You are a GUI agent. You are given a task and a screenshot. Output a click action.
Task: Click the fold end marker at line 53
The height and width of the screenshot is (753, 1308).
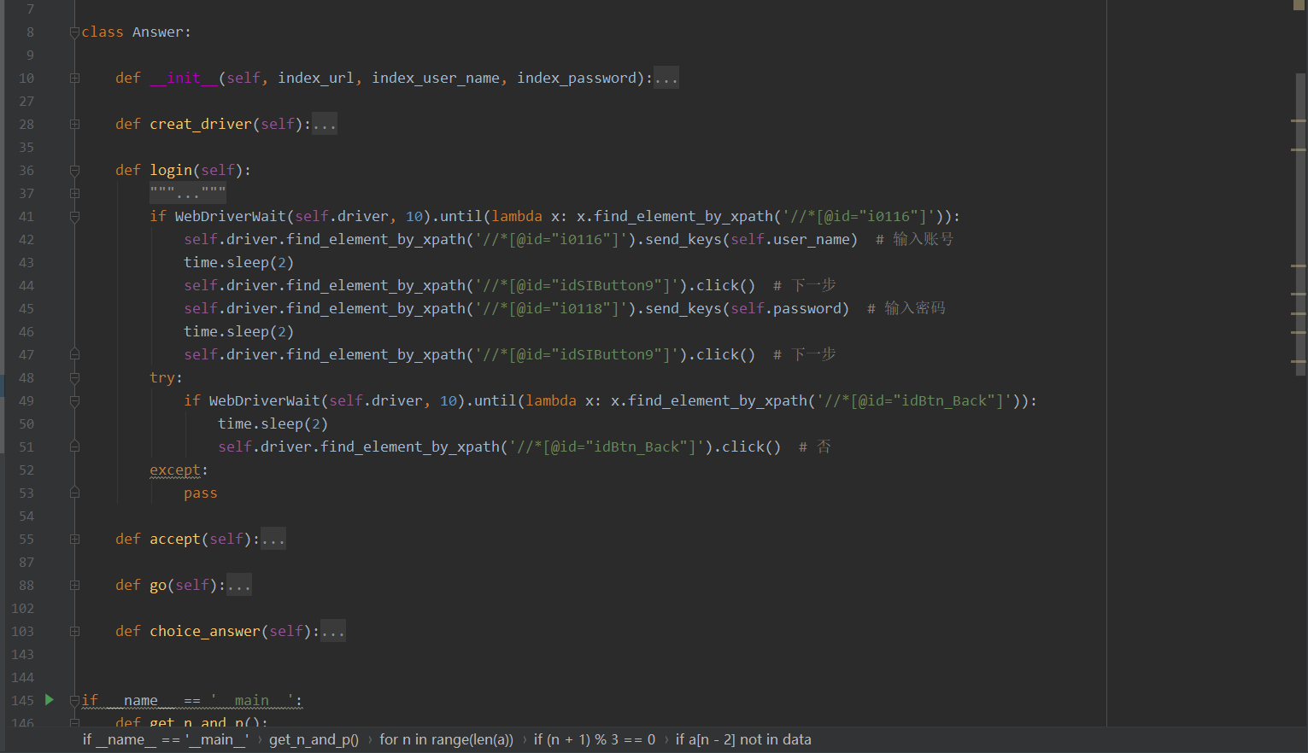(x=74, y=492)
